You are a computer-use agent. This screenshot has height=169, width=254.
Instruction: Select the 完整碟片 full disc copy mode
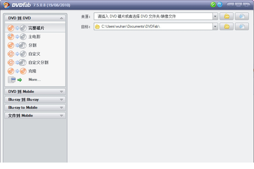click(35, 28)
